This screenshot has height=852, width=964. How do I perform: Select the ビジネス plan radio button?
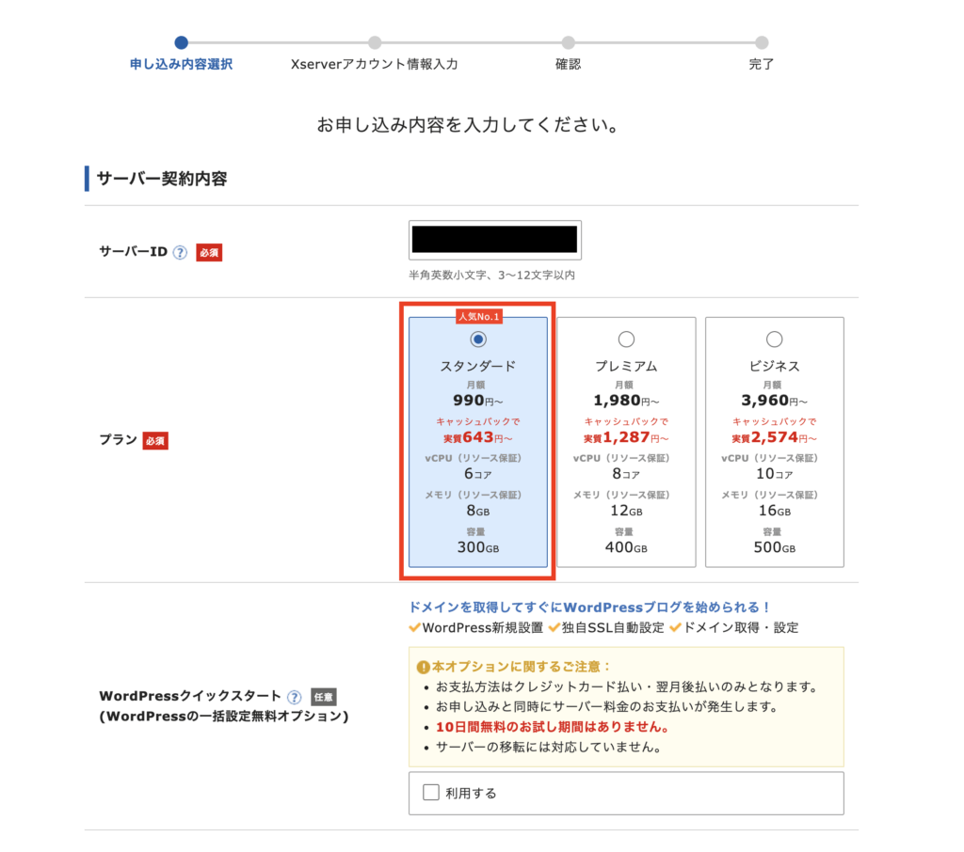click(774, 339)
